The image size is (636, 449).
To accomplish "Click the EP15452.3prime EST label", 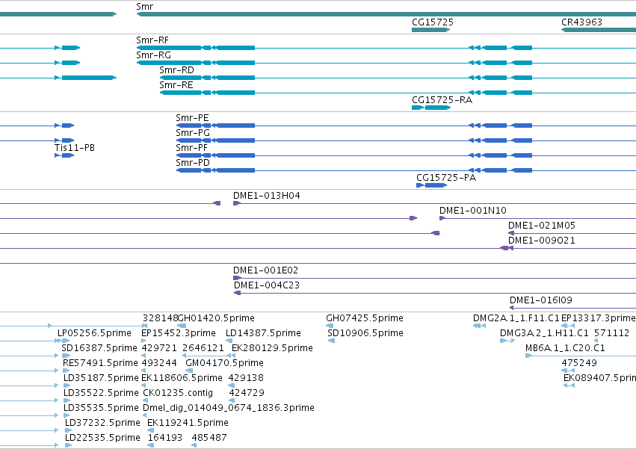I will [179, 333].
